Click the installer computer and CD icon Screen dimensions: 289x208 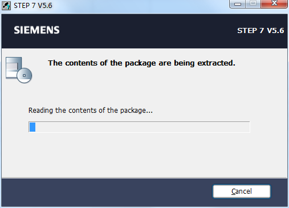(x=19, y=70)
